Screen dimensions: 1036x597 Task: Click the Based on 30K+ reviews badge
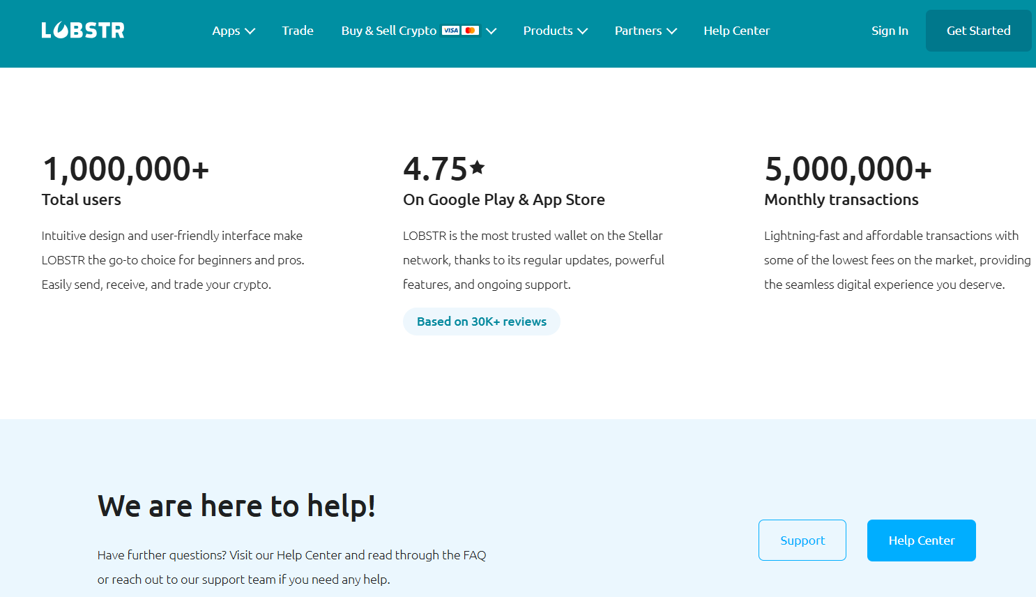pyautogui.click(x=482, y=322)
